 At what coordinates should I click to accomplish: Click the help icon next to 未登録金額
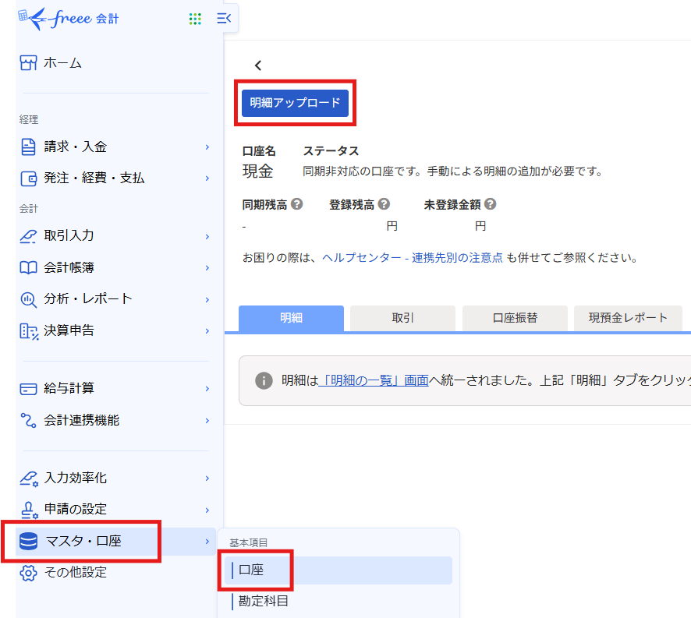coord(490,205)
